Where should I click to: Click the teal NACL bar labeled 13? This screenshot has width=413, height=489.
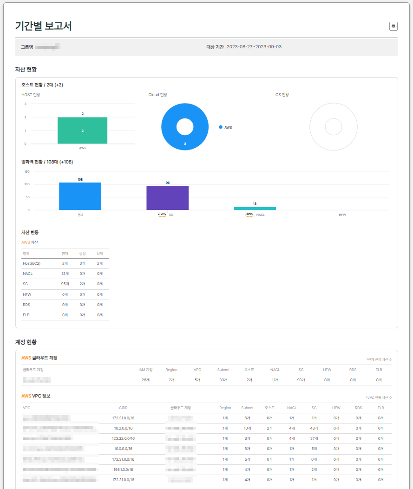(x=255, y=209)
